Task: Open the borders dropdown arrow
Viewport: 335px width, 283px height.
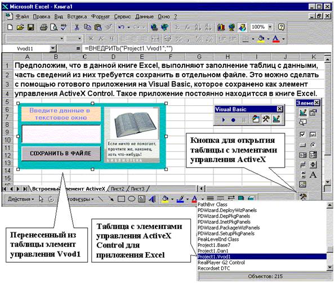Action: click(253, 39)
